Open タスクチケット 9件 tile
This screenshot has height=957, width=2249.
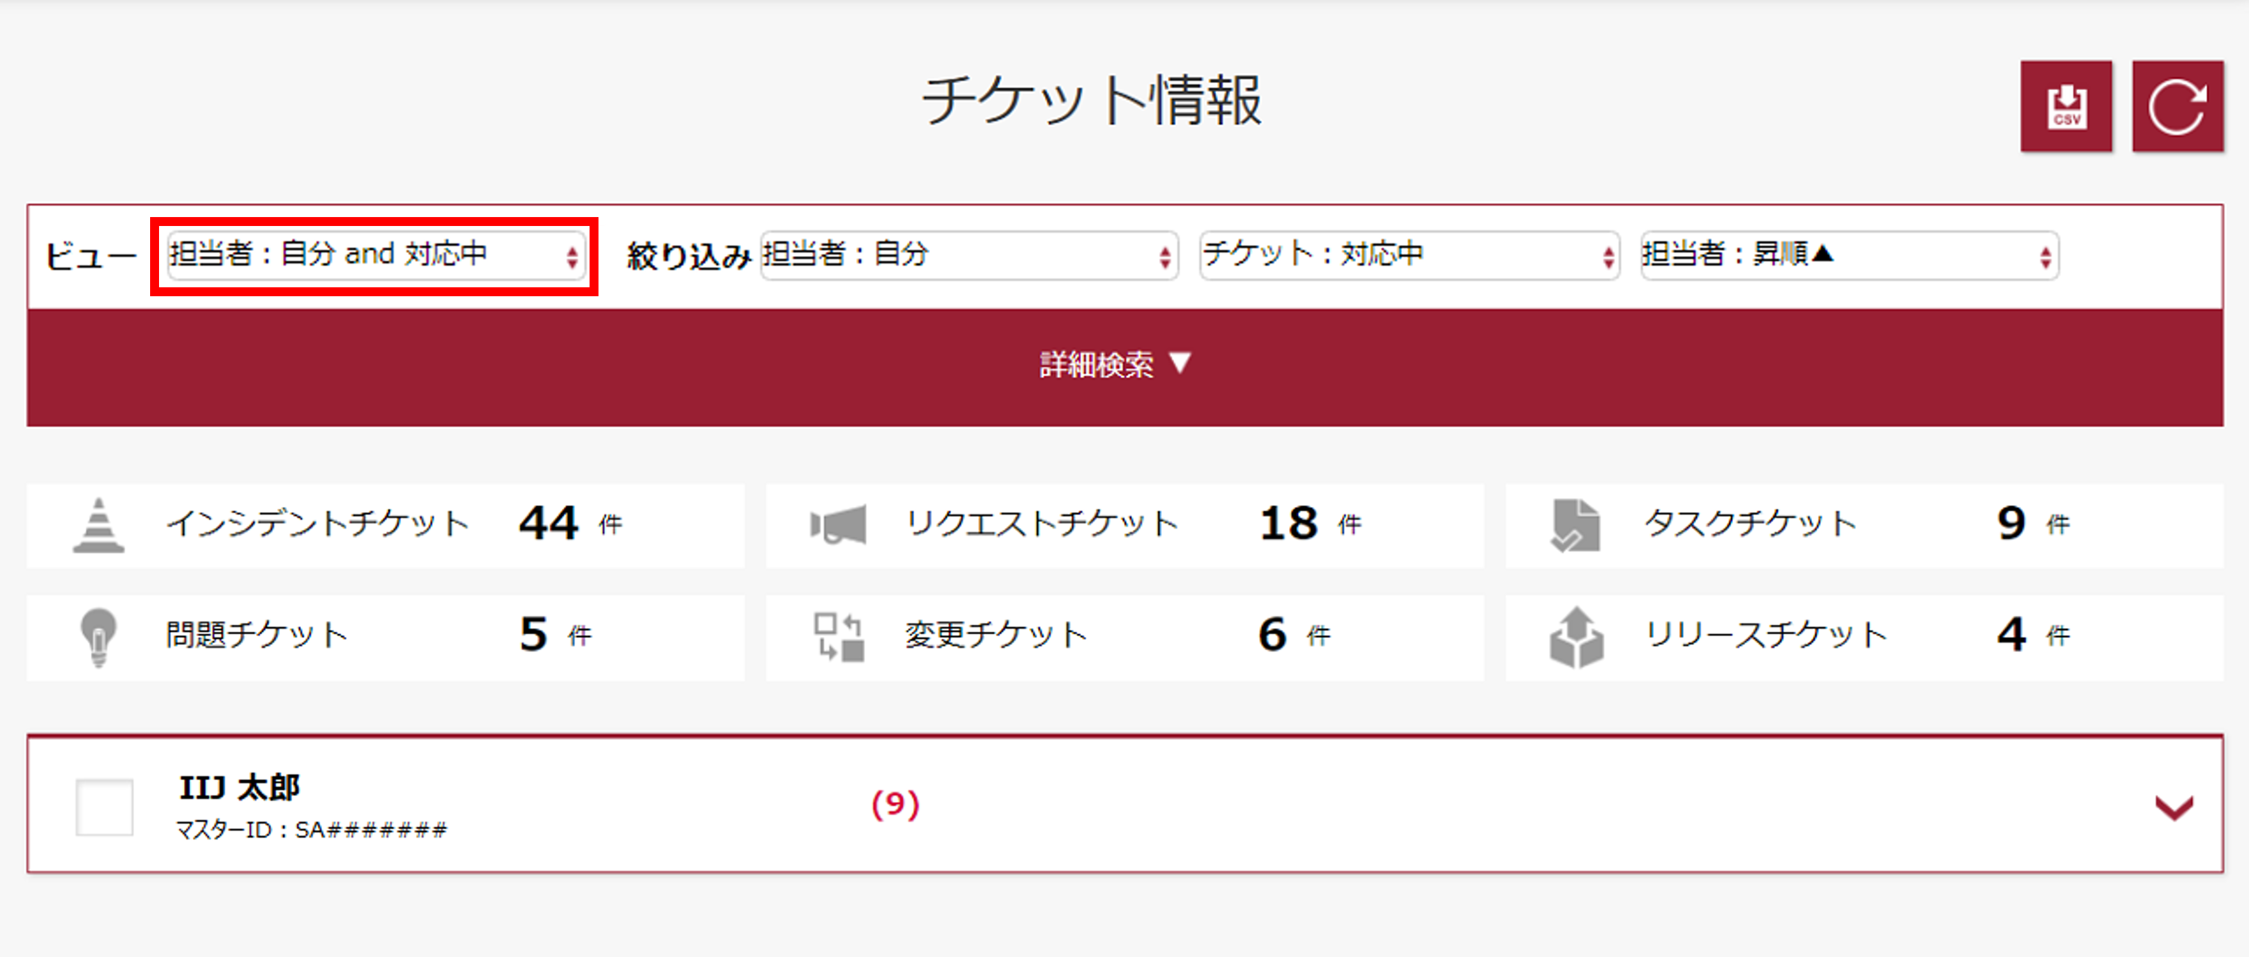coord(1864,525)
